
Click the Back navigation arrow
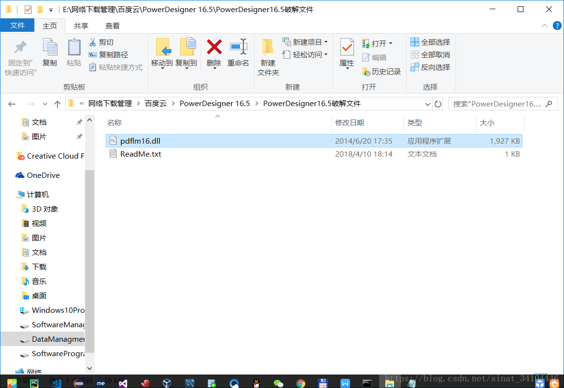[x=12, y=104]
